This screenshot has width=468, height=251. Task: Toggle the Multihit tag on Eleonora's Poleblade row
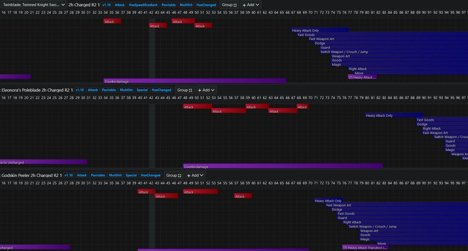(x=126, y=90)
